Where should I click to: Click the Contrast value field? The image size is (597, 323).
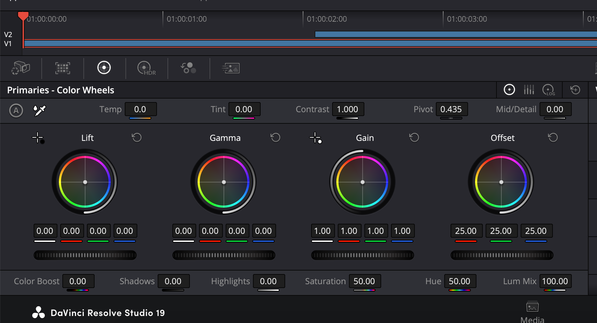(x=348, y=109)
